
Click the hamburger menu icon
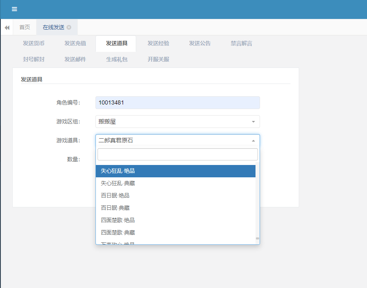point(14,9)
